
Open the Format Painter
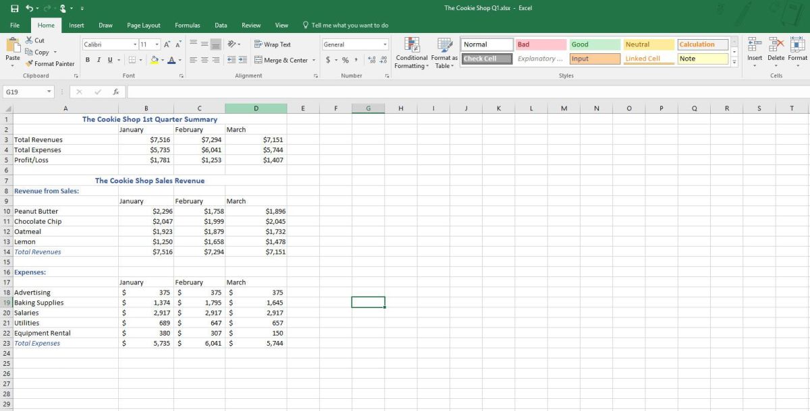pos(50,63)
